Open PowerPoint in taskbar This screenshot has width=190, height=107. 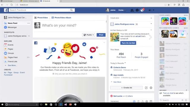click(x=70, y=104)
